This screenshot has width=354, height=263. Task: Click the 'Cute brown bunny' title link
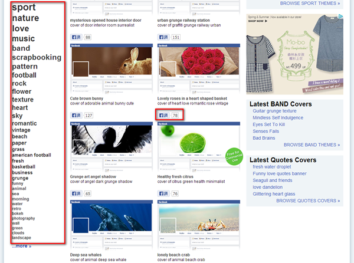(x=87, y=98)
